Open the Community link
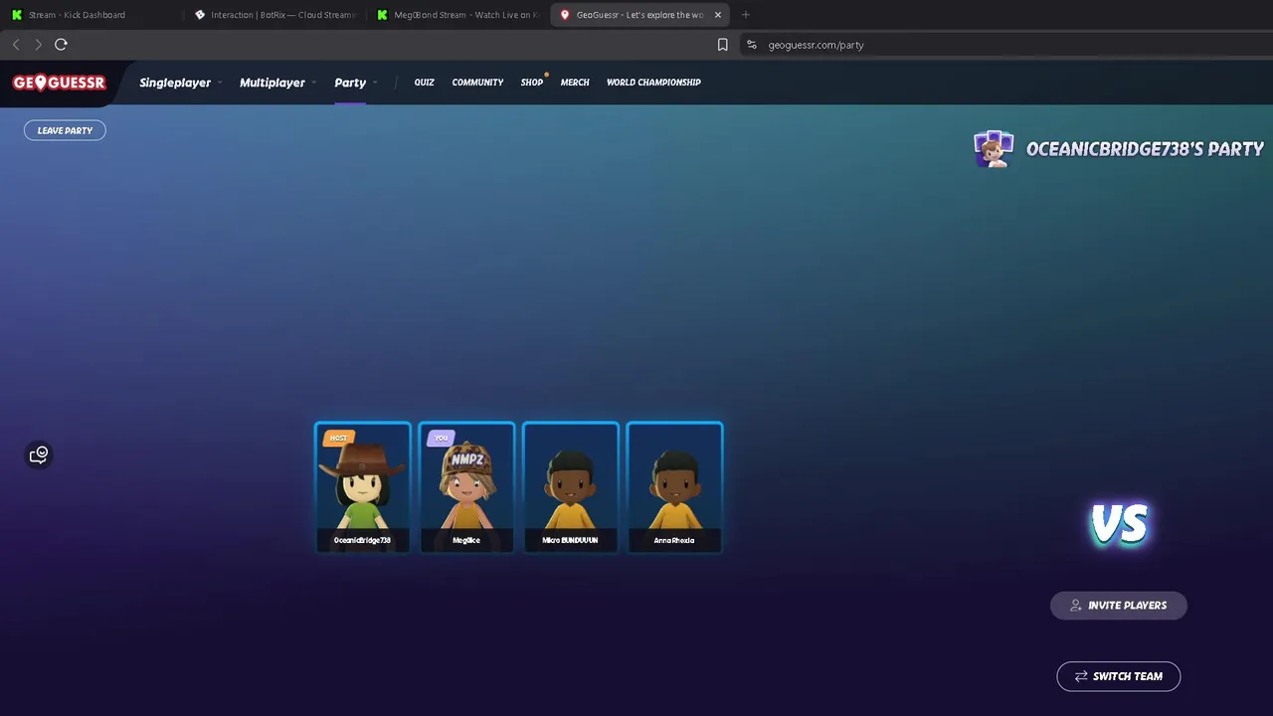This screenshot has height=716, width=1273. pyautogui.click(x=477, y=83)
